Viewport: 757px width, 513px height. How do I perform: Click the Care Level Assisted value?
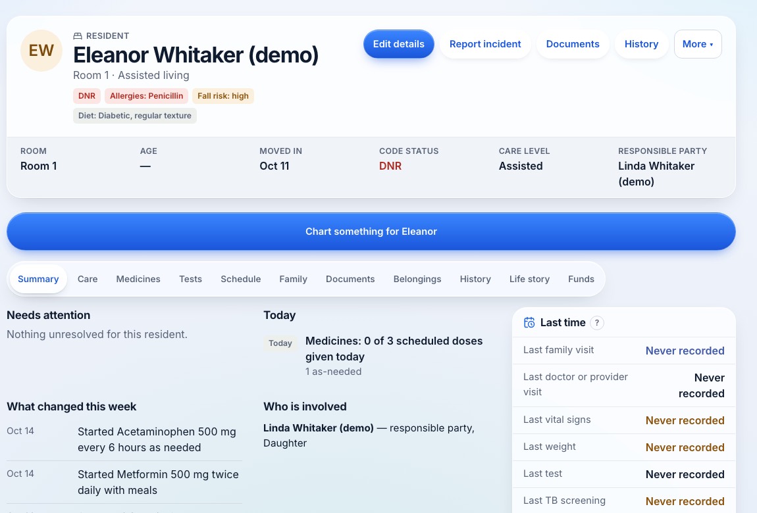point(521,166)
